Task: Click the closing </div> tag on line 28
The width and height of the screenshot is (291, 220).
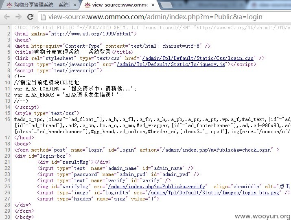Action: tap(23, 205)
